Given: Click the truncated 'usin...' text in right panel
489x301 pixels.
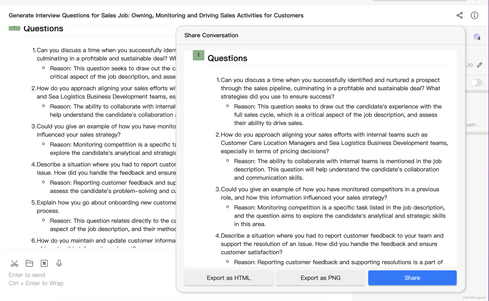Looking at the screenshot, I should point(473,125).
